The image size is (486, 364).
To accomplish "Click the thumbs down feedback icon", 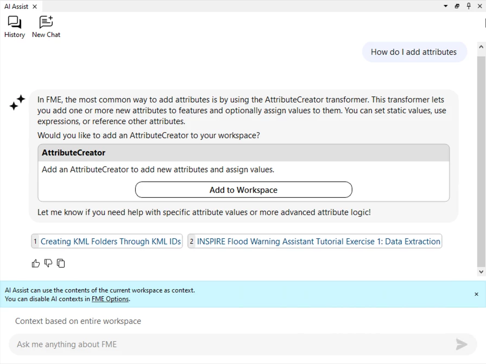I will click(x=48, y=263).
